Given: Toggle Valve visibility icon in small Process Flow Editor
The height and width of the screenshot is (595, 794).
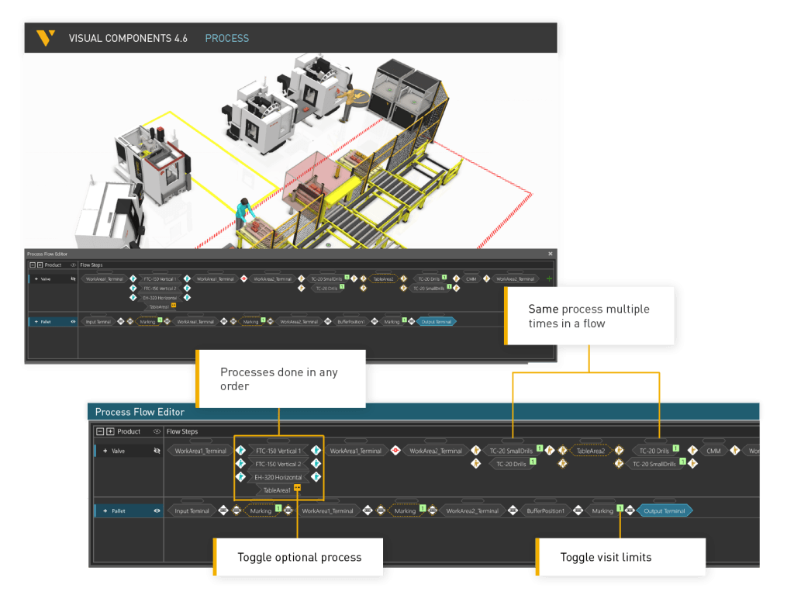Looking at the screenshot, I should [73, 278].
